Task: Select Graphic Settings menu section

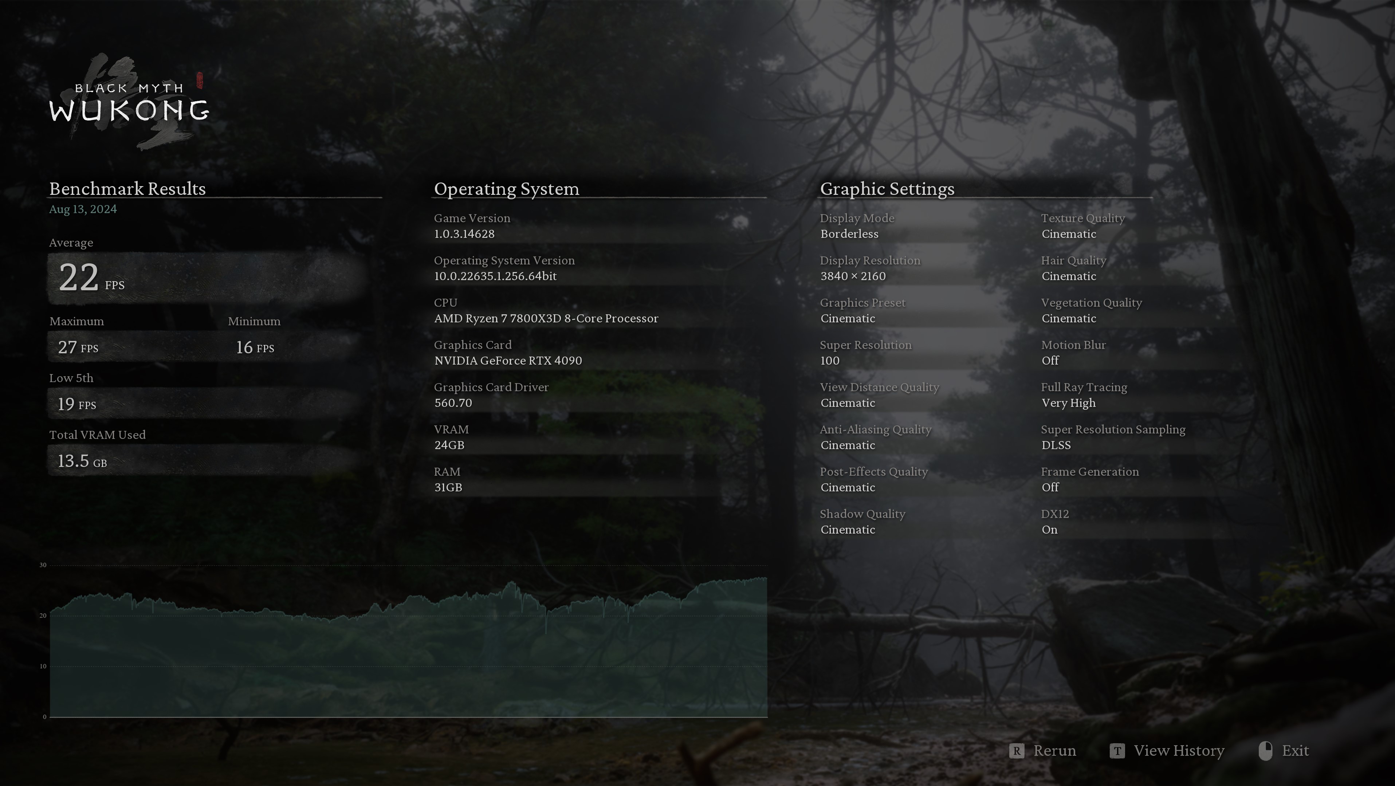Action: (888, 188)
